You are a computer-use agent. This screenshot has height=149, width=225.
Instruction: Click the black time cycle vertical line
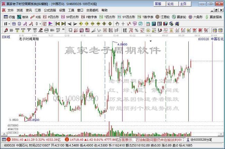coord(188,81)
